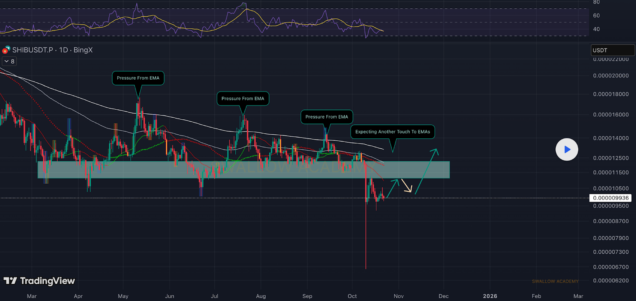Select the Expecting Another Touch To EMAs note
636x301 pixels.
pos(392,132)
